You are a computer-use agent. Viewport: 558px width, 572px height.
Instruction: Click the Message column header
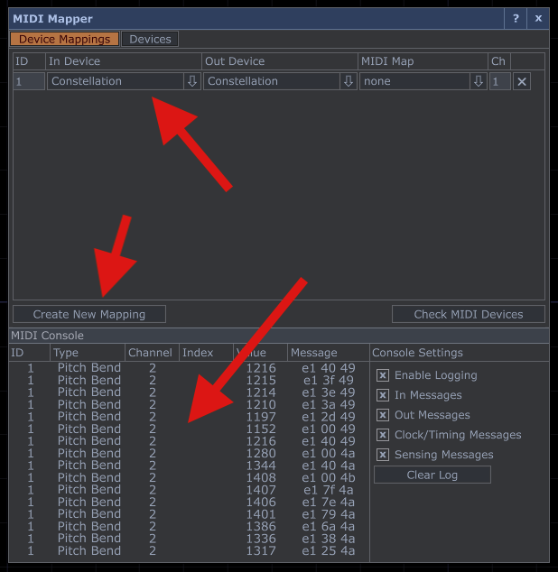[313, 353]
